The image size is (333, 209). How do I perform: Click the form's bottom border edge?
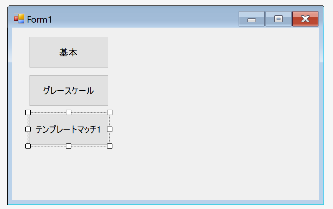tap(166, 202)
